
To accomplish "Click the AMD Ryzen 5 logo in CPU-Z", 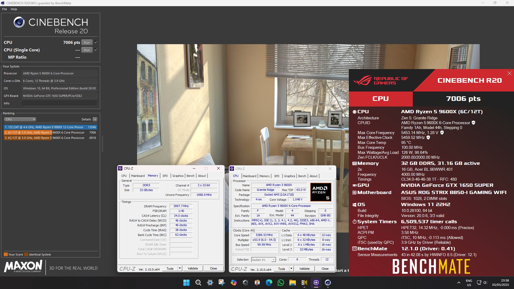I will (x=321, y=192).
